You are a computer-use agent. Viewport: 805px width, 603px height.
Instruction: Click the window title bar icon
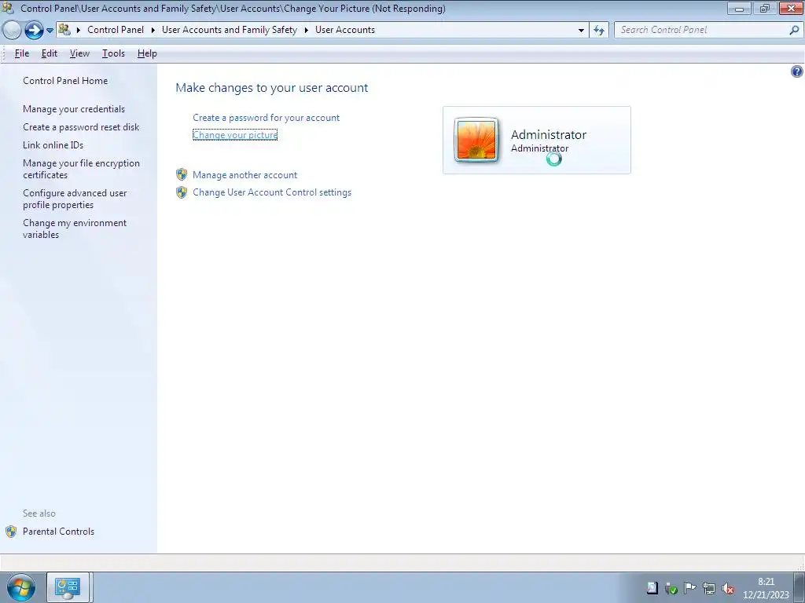pos(7,8)
